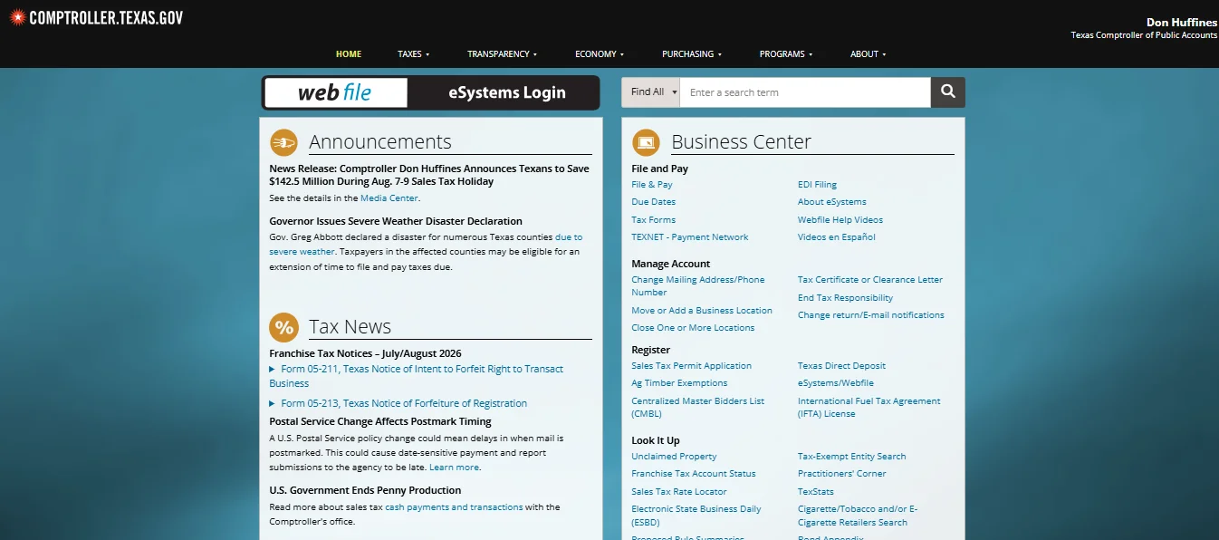This screenshot has width=1219, height=540.
Task: Open Videos en Español link
Action: 837,237
